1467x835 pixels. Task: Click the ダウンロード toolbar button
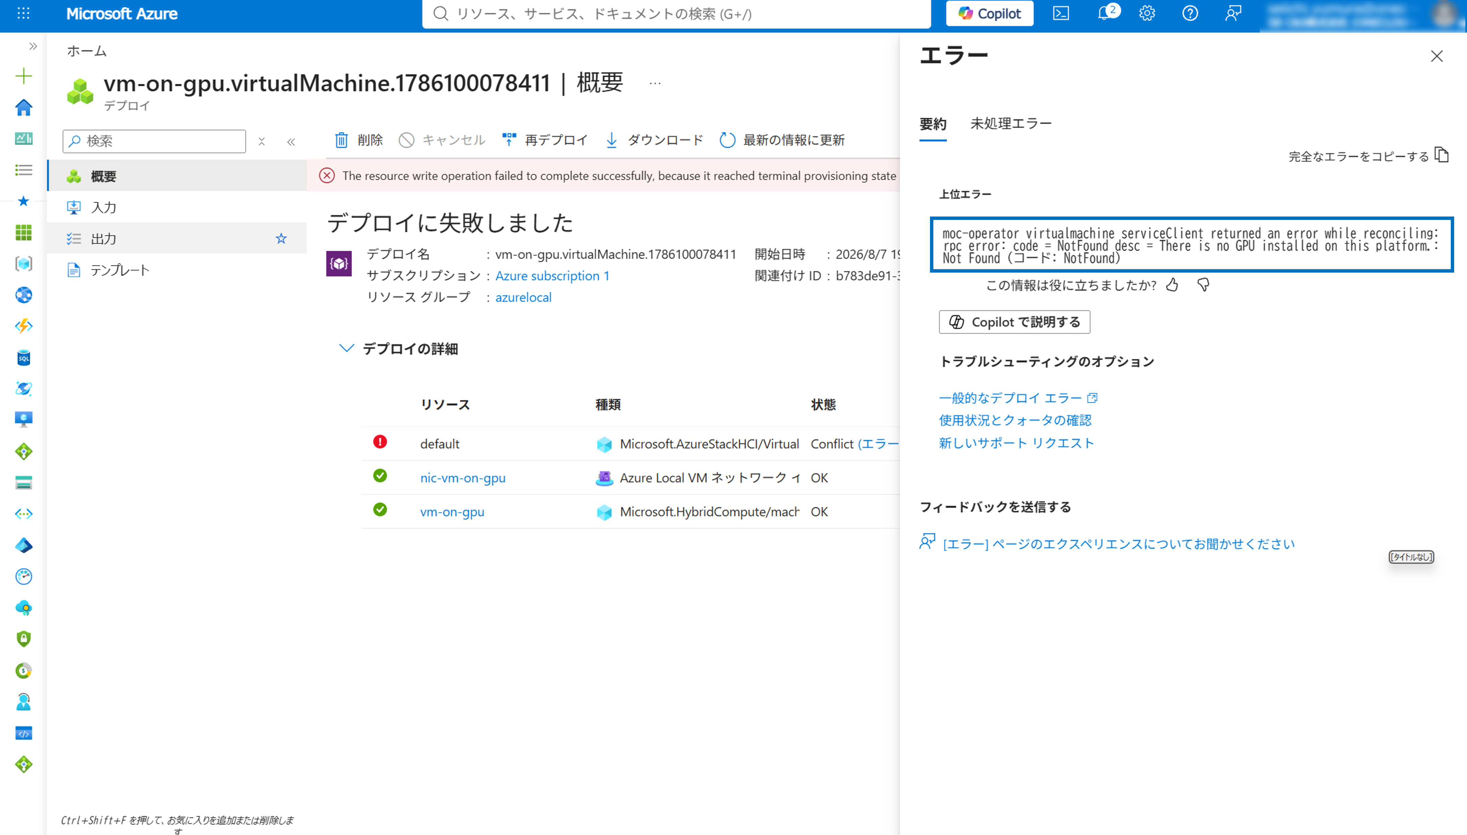[x=654, y=140]
